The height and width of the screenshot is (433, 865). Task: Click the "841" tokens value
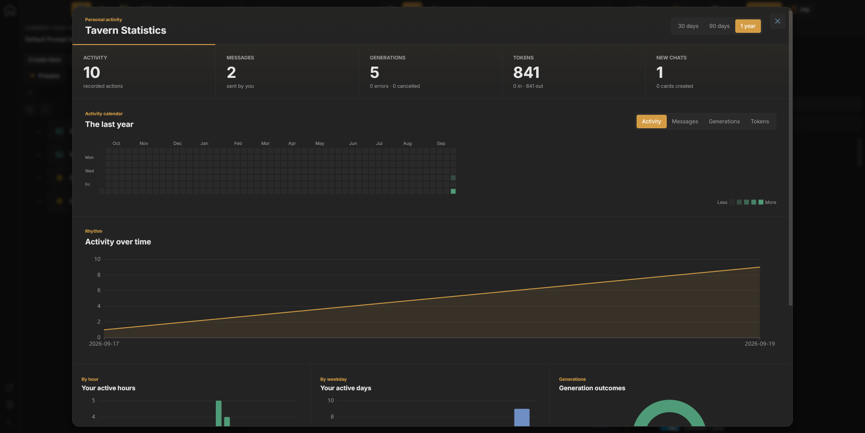tap(526, 72)
